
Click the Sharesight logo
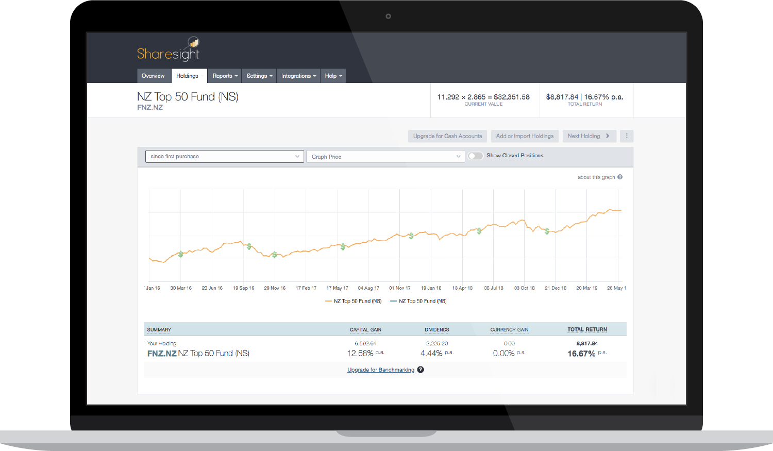[x=168, y=49]
